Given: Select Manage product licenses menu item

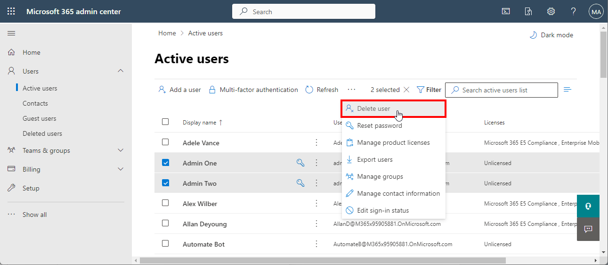Looking at the screenshot, I should 393,142.
